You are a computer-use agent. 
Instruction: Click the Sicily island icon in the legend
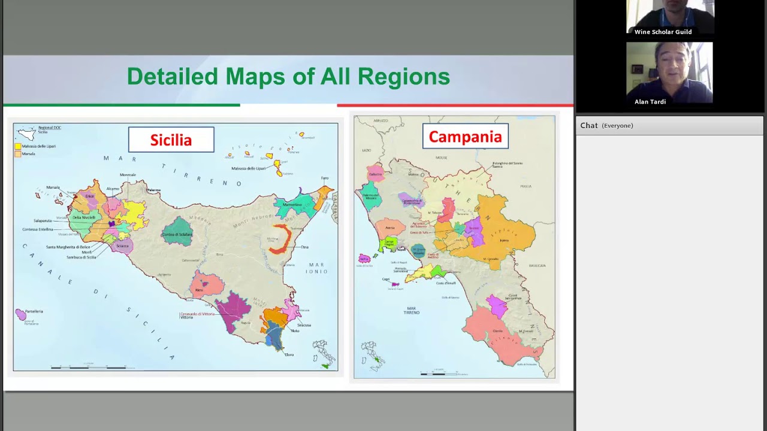click(x=26, y=133)
